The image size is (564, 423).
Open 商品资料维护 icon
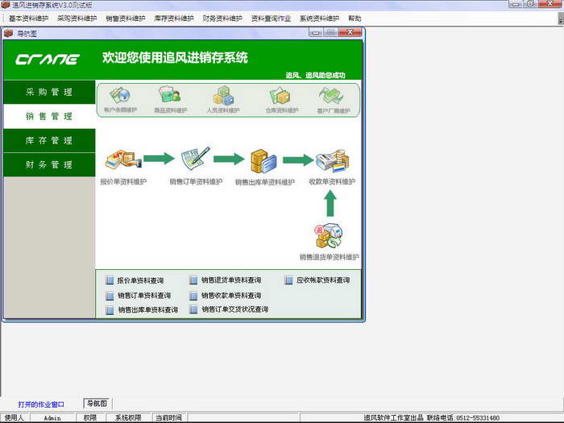click(170, 94)
